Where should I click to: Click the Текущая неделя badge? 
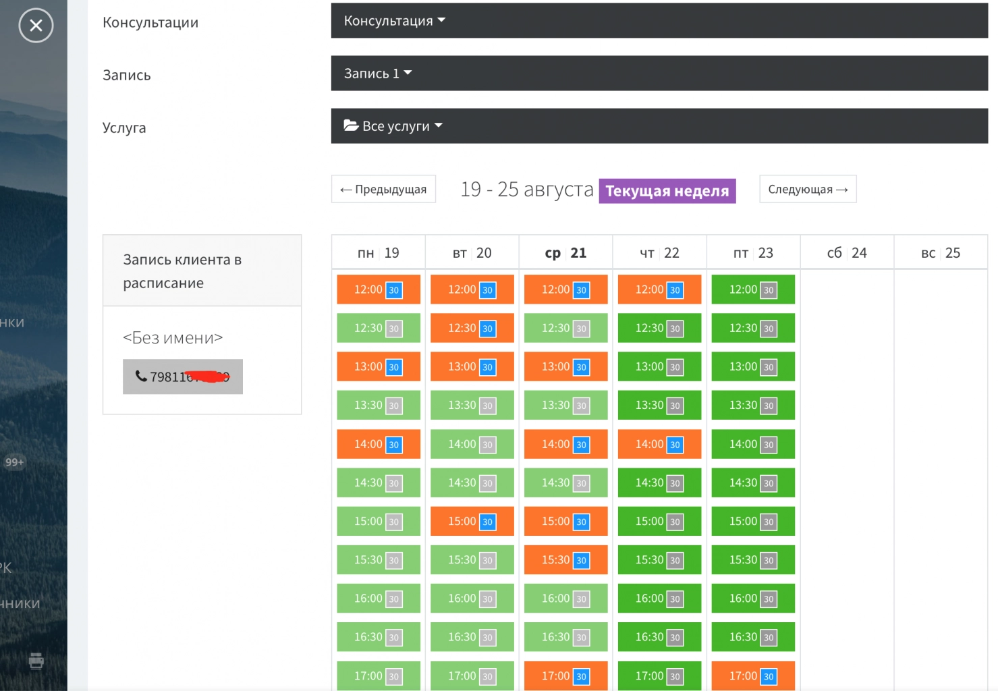click(667, 191)
